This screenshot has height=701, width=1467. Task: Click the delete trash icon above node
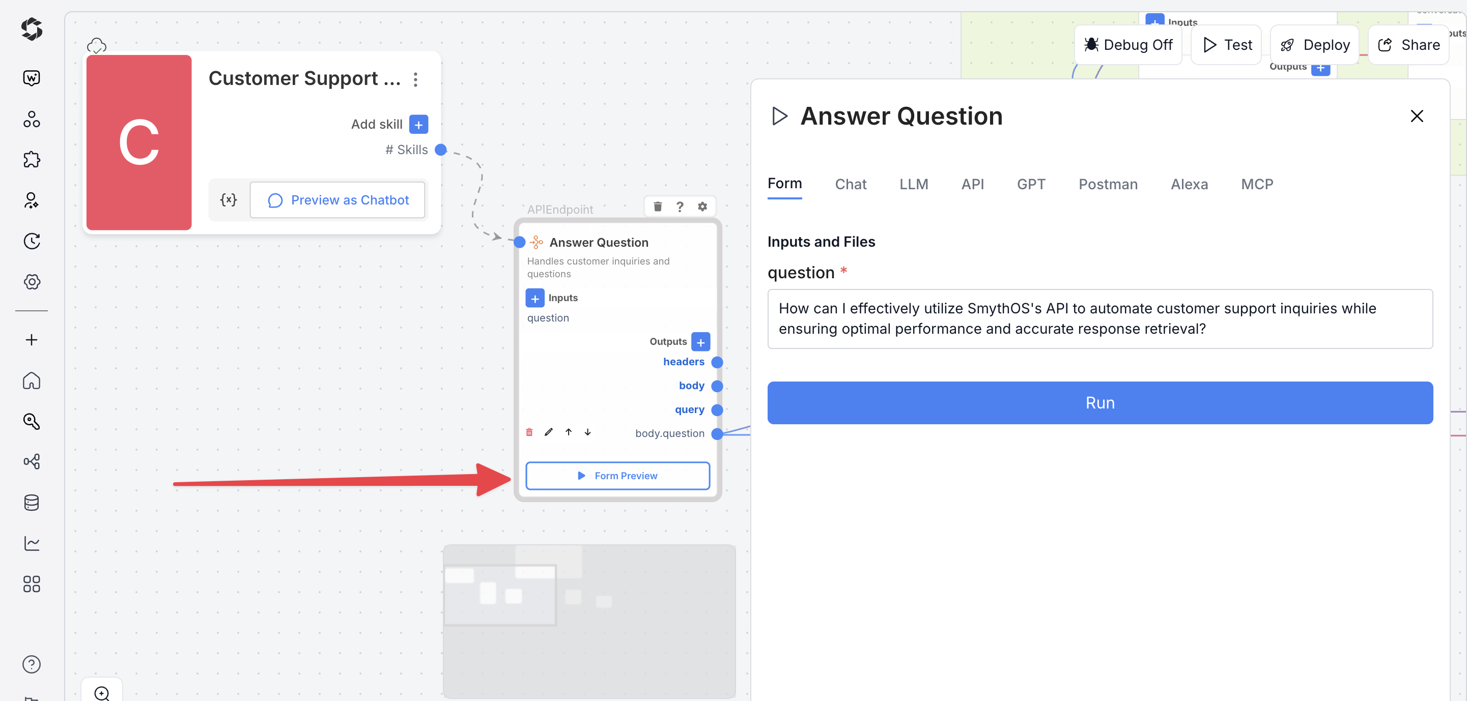coord(658,207)
